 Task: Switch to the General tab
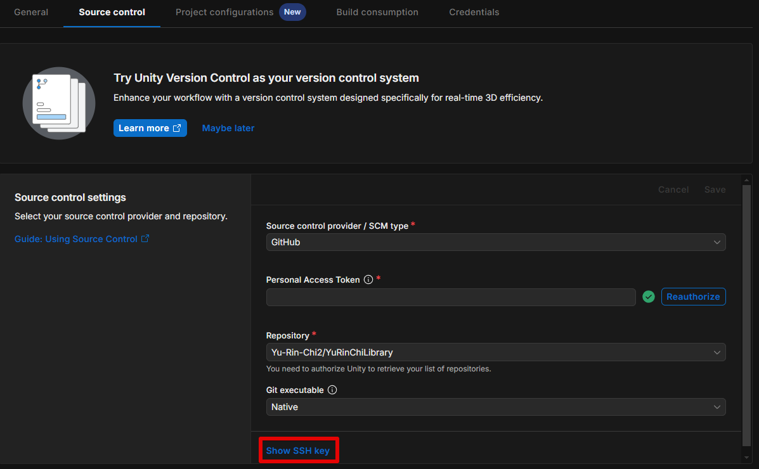[31, 12]
